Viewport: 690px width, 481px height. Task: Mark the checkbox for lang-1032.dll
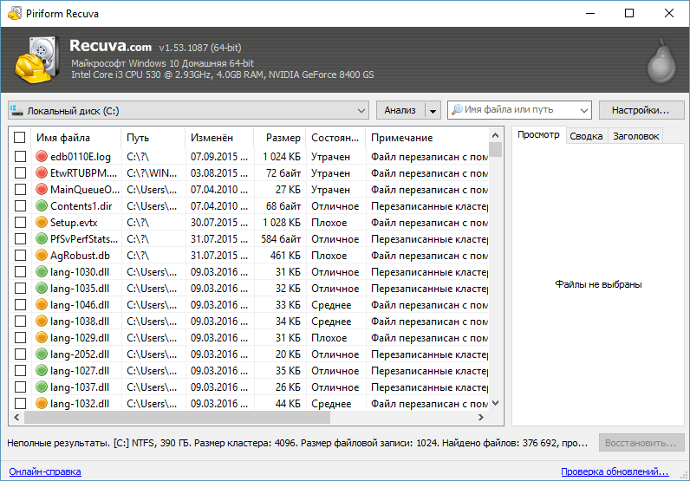click(20, 403)
